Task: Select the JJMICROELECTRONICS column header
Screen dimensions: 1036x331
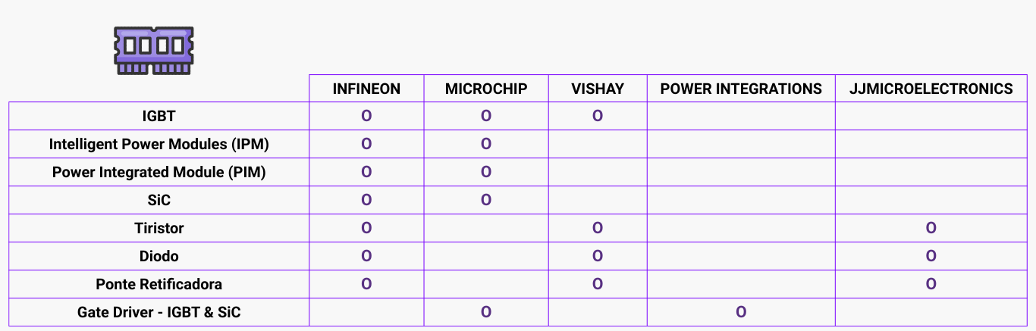Action: 931,89
